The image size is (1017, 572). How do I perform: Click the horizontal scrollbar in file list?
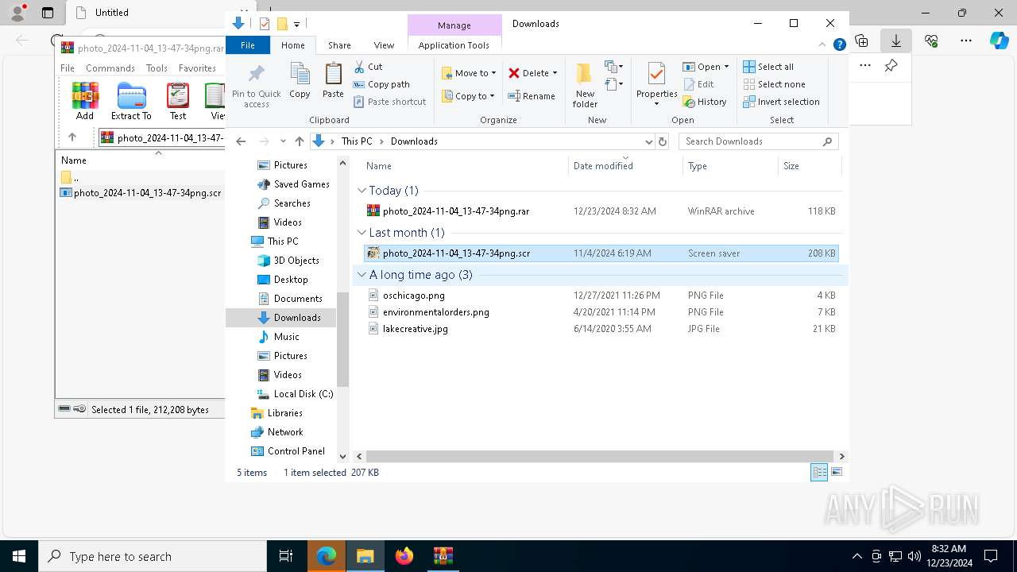tap(600, 456)
